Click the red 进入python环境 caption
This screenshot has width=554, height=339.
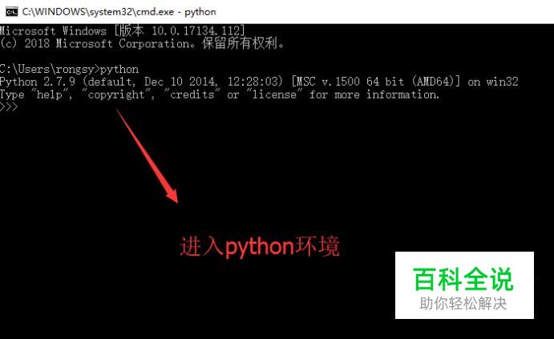click(260, 246)
